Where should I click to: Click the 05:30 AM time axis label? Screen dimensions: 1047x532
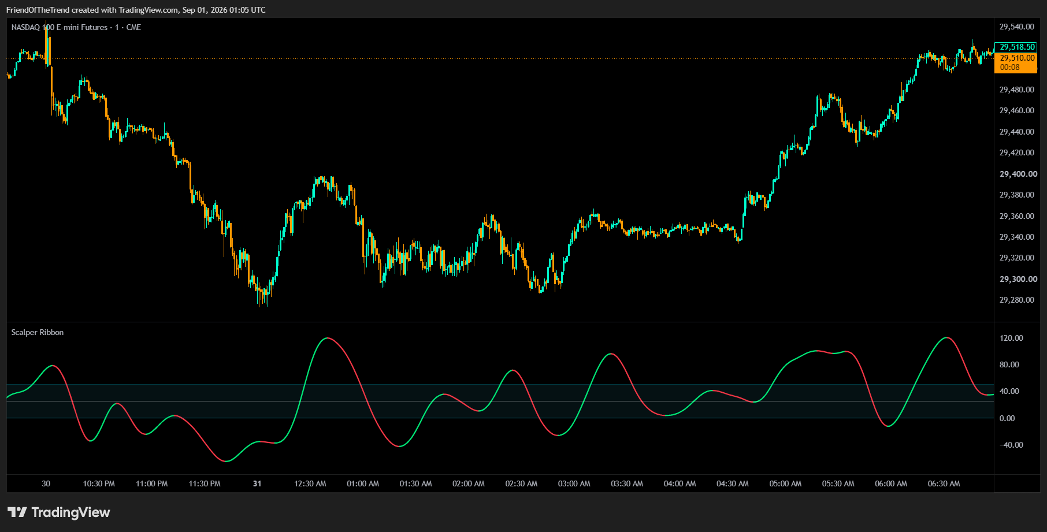[838, 483]
